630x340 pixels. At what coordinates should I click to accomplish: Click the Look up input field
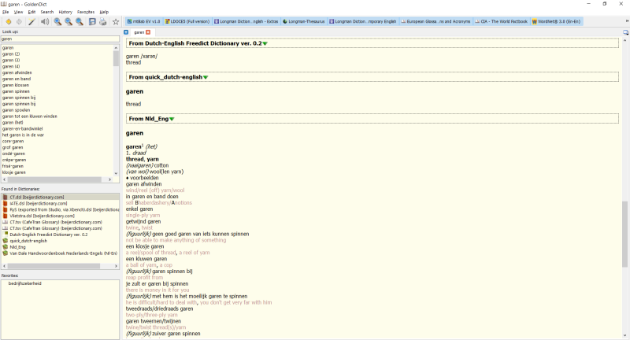pos(60,39)
